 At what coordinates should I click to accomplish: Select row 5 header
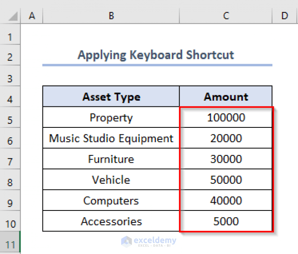pos(10,117)
